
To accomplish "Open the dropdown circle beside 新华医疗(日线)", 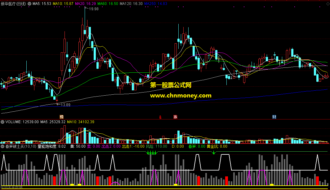I will pos(29,4).
